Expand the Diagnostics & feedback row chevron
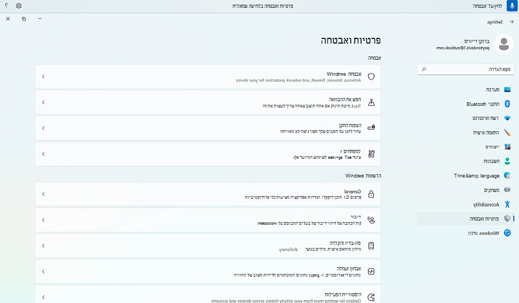Screen dimensions: 519x303 tap(44, 271)
